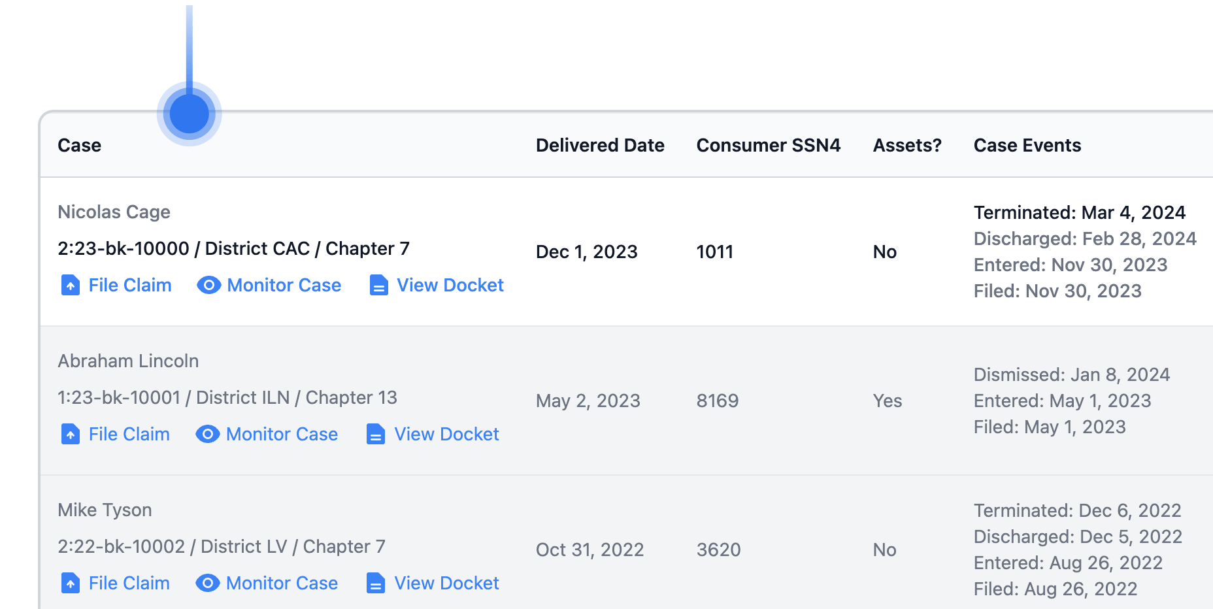
Task: Sort by the Delivered Date column
Action: click(600, 145)
